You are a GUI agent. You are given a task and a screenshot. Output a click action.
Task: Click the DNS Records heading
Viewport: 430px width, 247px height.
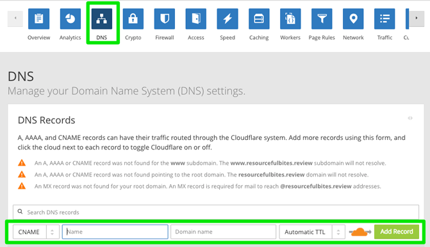click(46, 120)
